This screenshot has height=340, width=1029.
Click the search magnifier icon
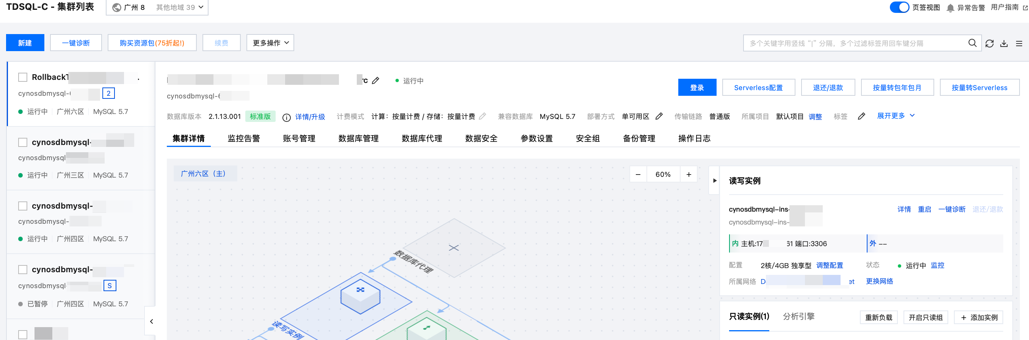pyautogui.click(x=972, y=43)
